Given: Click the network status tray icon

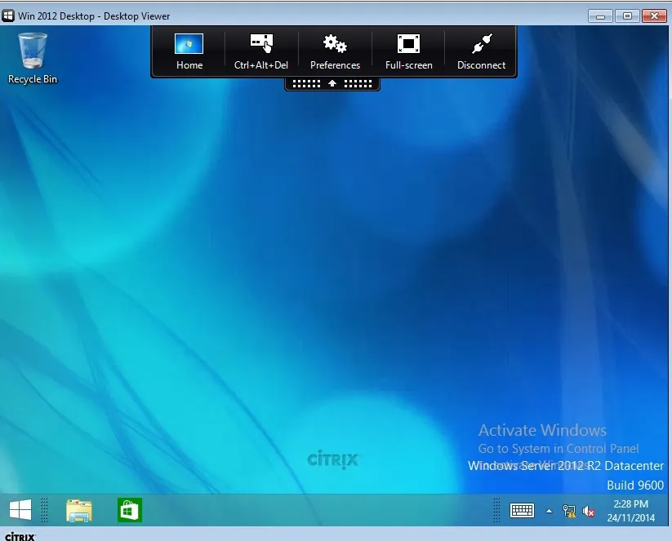Looking at the screenshot, I should (x=569, y=511).
